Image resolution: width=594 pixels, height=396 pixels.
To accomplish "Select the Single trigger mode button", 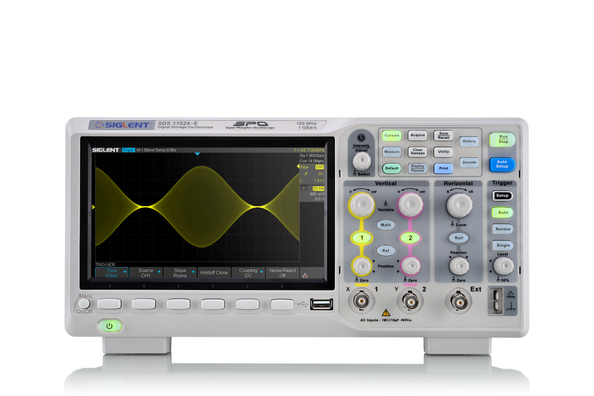I will pos(503,245).
